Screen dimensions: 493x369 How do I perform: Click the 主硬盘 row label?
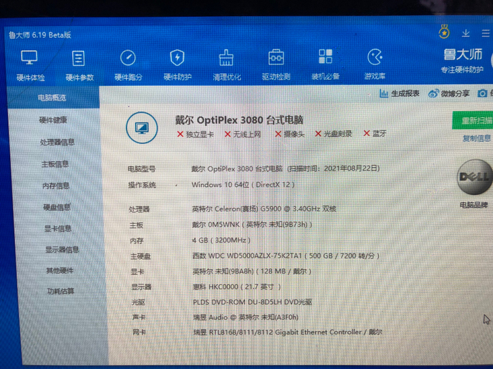click(141, 257)
